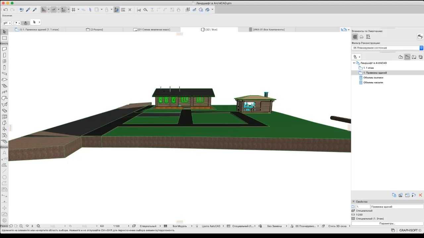Image resolution: width=424 pixels, height=238 pixels.
Task: Collapse the Ландшафт в ArchiCAD tree node
Action: (x=354, y=63)
